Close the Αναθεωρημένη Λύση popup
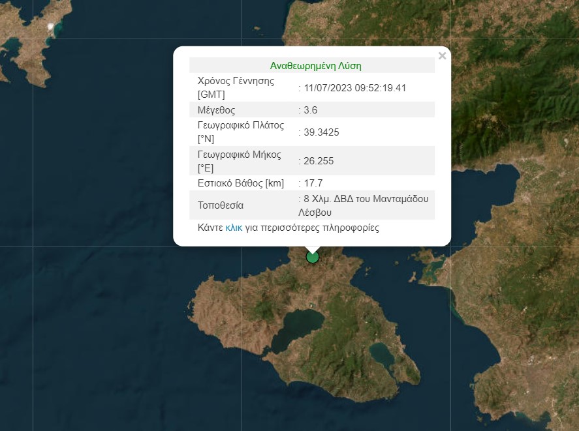 click(442, 55)
